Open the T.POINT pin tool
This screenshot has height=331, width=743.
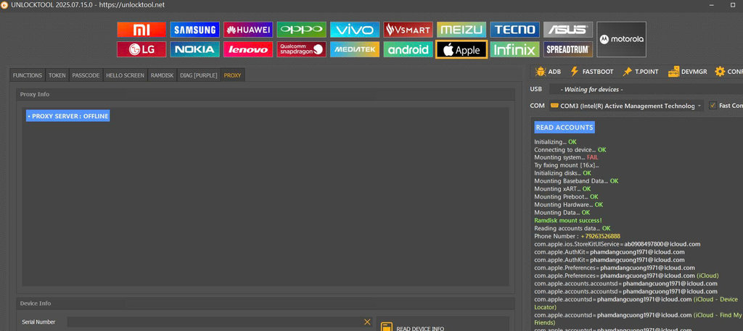tap(640, 72)
